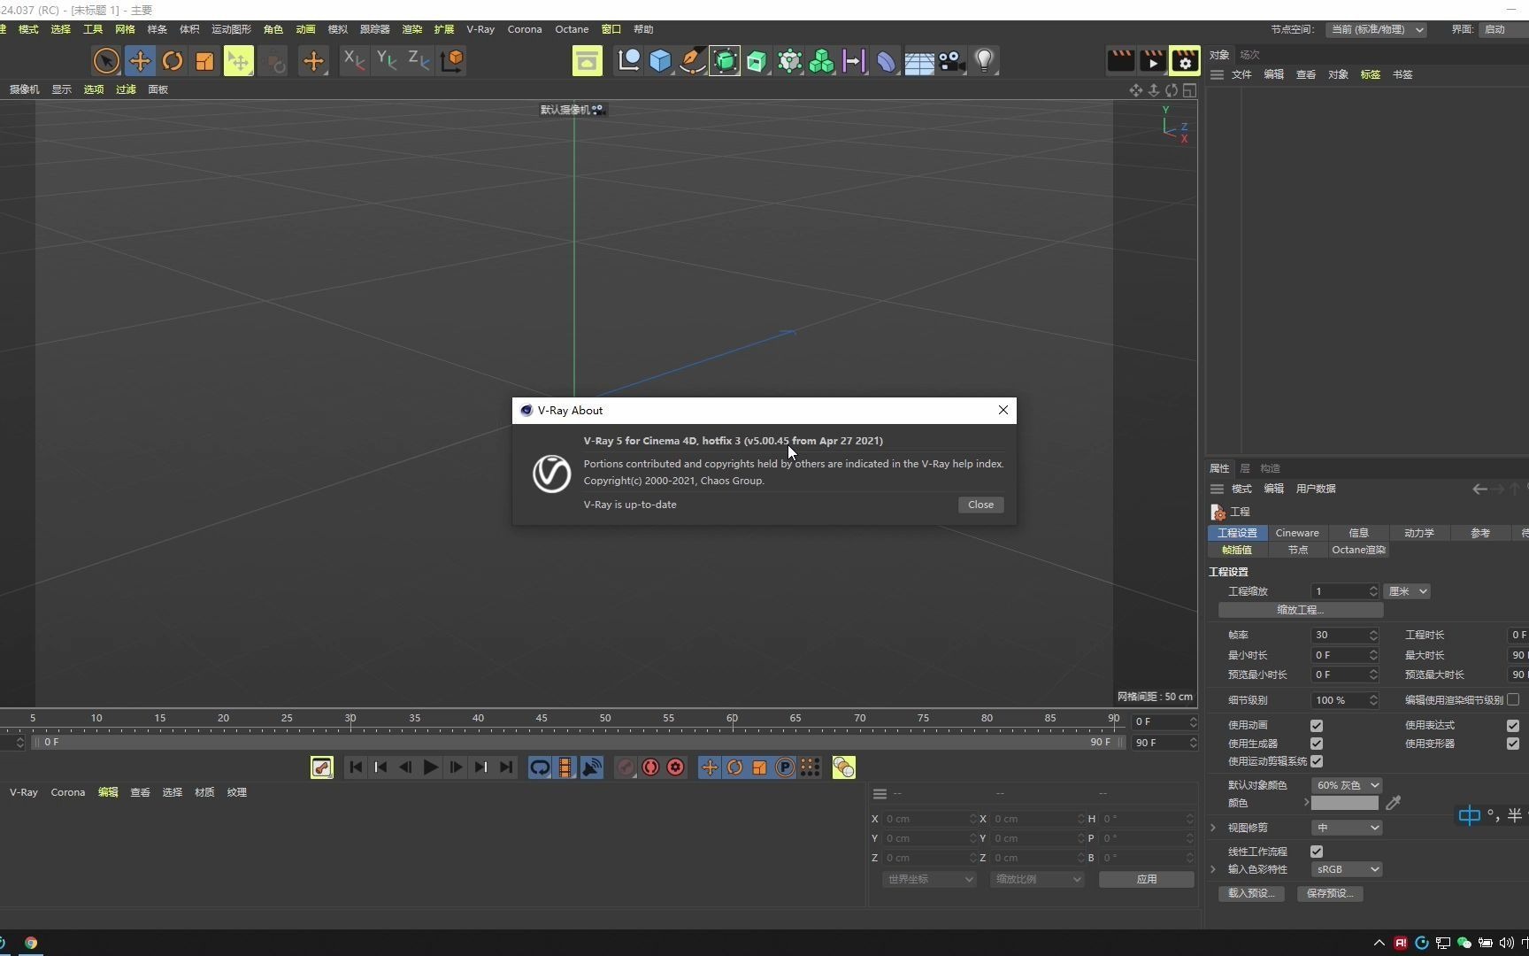Click the 帧率 30 input field
1529x956 pixels.
[x=1339, y=635]
